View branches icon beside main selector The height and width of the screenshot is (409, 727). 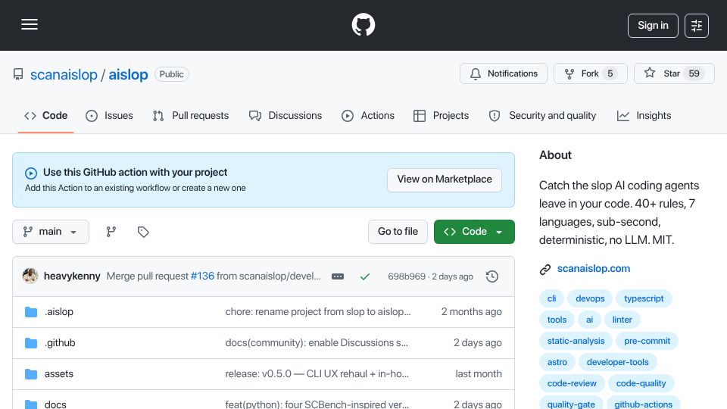(x=111, y=232)
